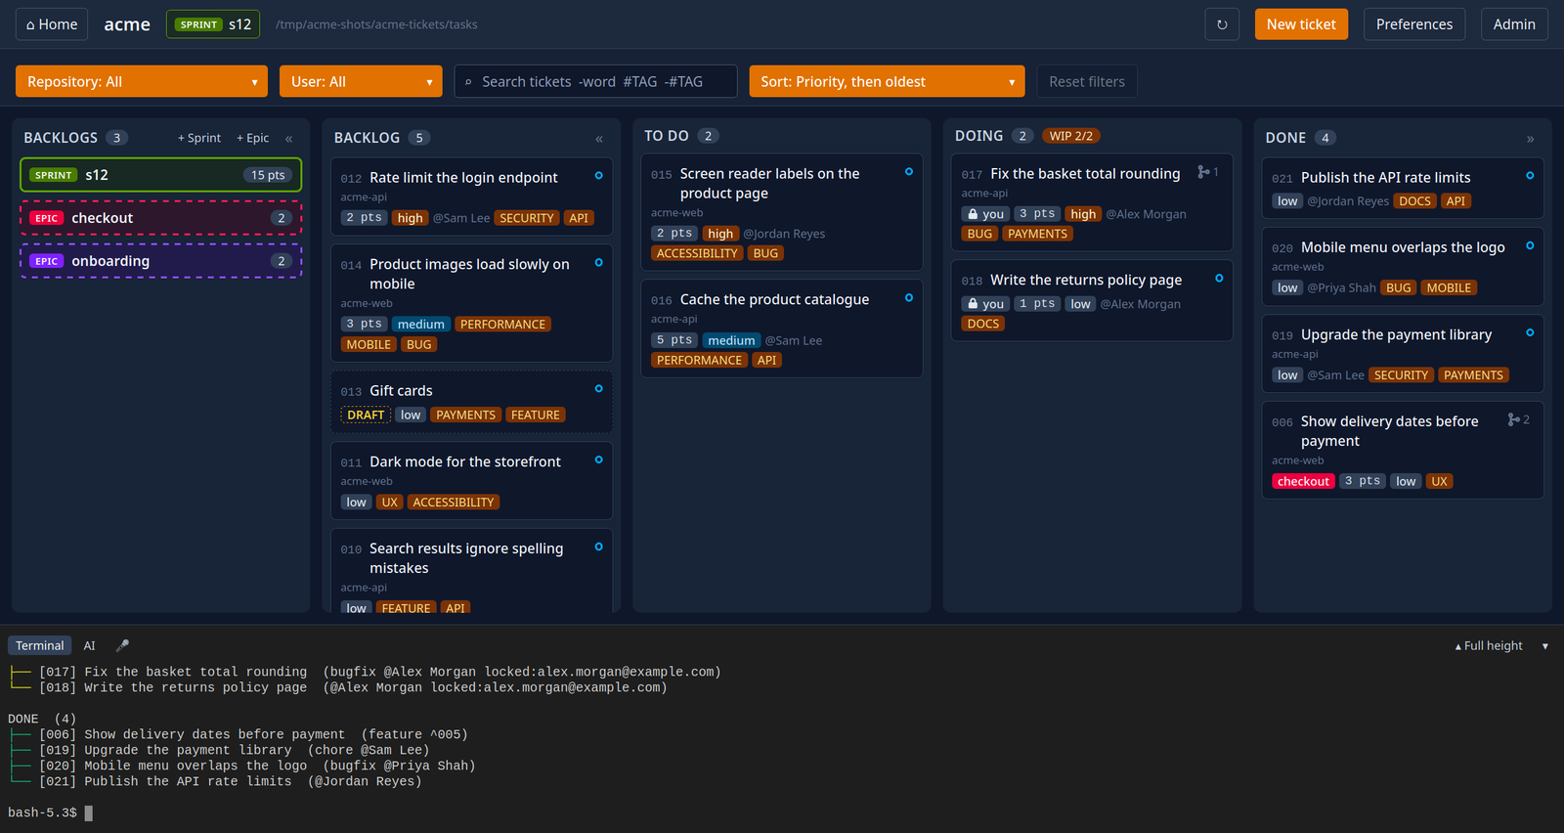
Task: Add a new Epic
Action: (x=252, y=138)
